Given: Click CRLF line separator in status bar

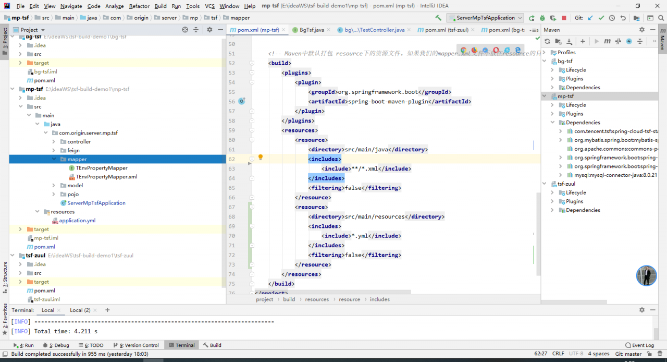Looking at the screenshot, I should [558, 354].
